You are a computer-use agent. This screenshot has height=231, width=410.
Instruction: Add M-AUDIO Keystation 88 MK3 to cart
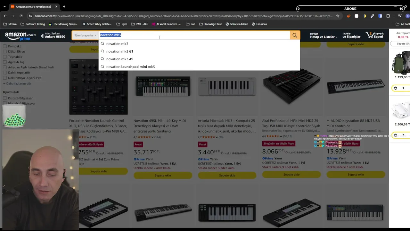pyautogui.click(x=356, y=175)
